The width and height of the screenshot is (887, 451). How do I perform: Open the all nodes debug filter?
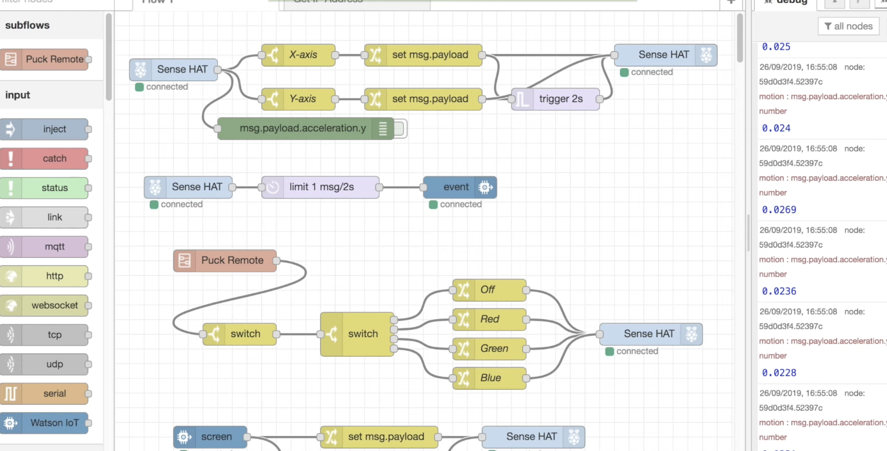[848, 26]
